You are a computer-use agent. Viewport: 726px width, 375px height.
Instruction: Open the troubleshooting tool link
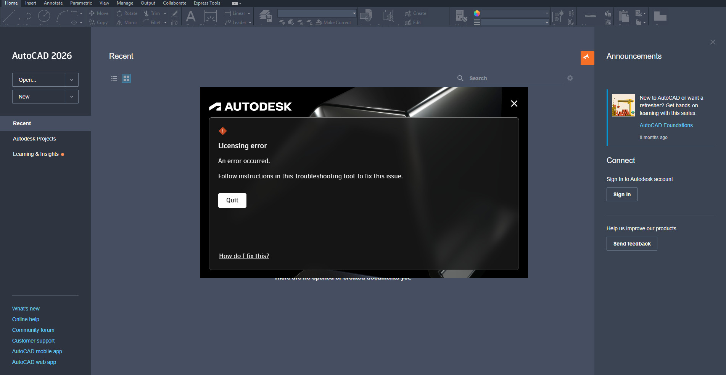325,176
